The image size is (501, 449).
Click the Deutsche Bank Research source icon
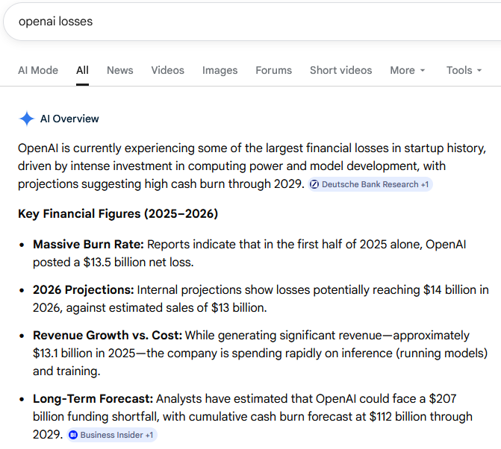(x=314, y=184)
